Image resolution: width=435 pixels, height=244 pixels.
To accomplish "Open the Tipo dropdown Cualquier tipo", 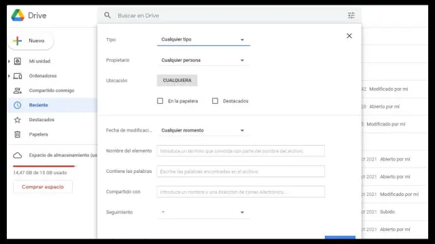I will point(203,39).
